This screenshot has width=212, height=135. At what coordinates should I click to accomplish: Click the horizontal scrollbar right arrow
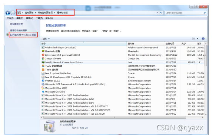(203, 117)
